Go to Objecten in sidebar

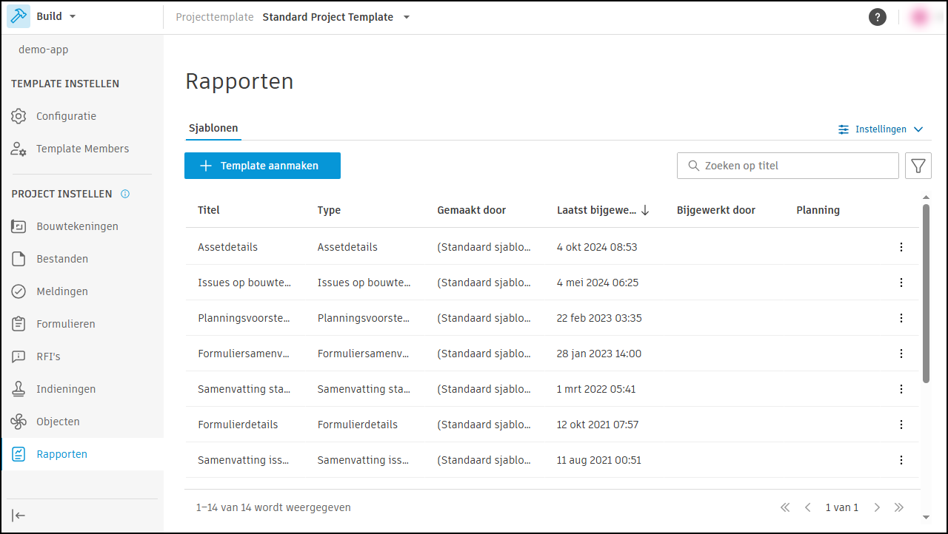(x=58, y=422)
